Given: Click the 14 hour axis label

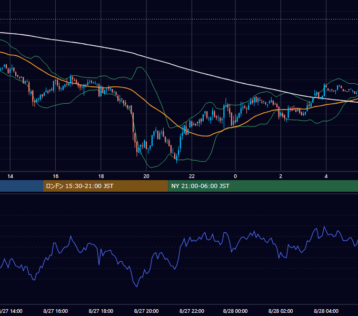Looking at the screenshot, I should [x=11, y=176].
